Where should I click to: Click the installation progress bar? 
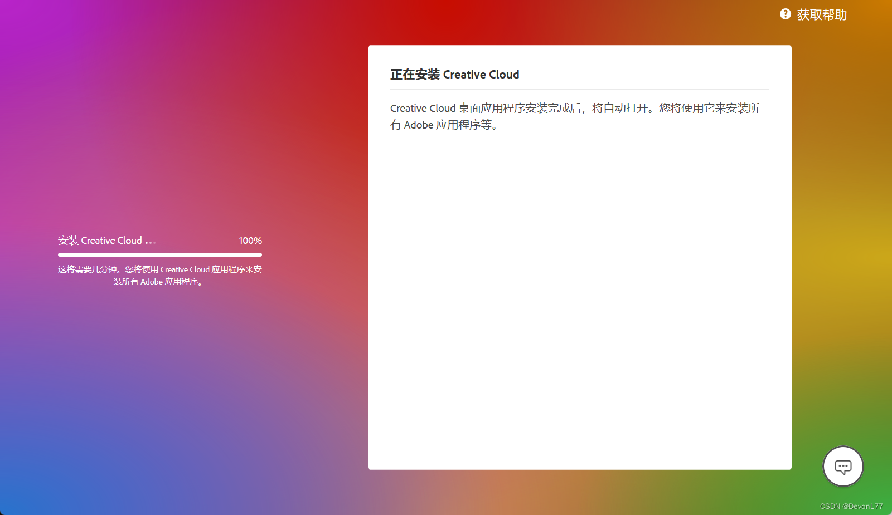160,255
